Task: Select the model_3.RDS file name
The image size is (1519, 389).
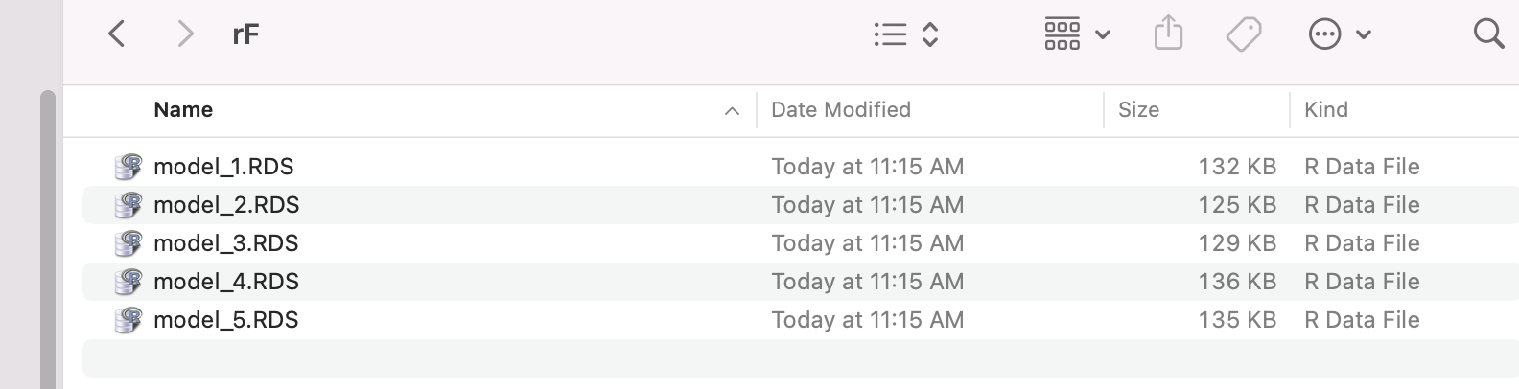Action: [x=226, y=243]
